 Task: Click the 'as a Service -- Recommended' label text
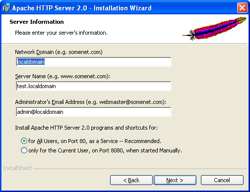point(125,141)
